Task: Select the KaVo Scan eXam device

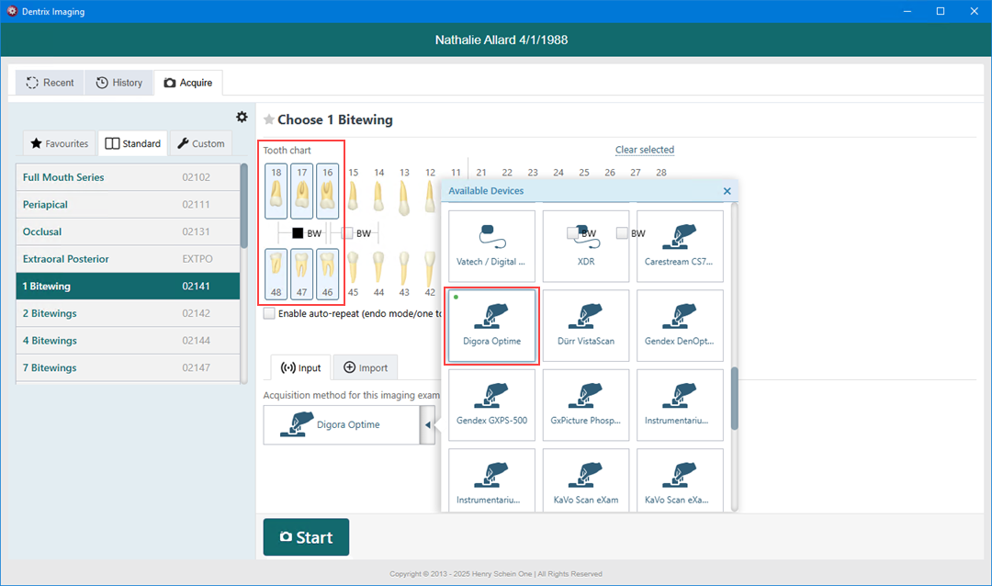Action: point(585,481)
